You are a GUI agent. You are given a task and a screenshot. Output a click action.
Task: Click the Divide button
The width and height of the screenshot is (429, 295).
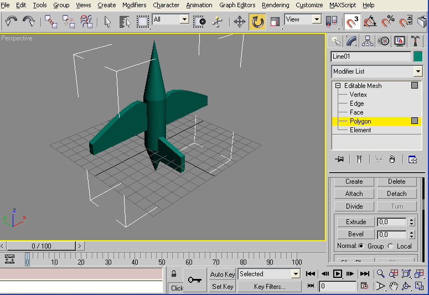pos(354,206)
